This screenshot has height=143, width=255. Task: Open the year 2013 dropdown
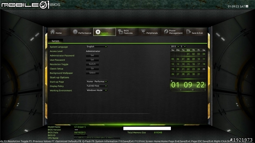[x=175, y=46]
